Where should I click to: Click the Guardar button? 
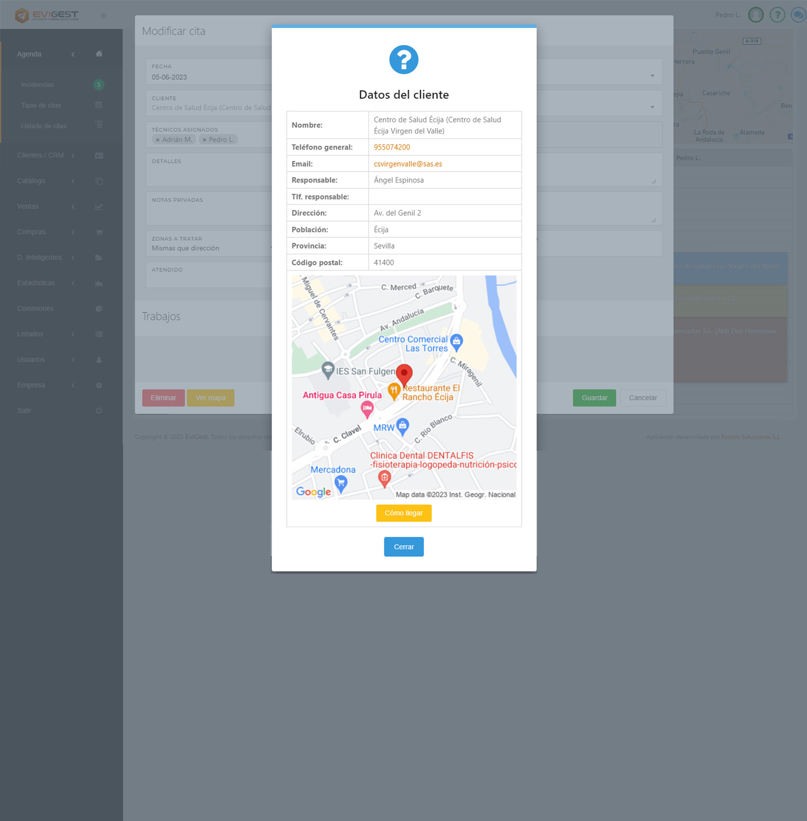[x=594, y=398]
